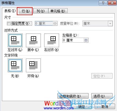117x111 pixels.
Task: Click the 左缩进 input field
Action: [73, 40]
